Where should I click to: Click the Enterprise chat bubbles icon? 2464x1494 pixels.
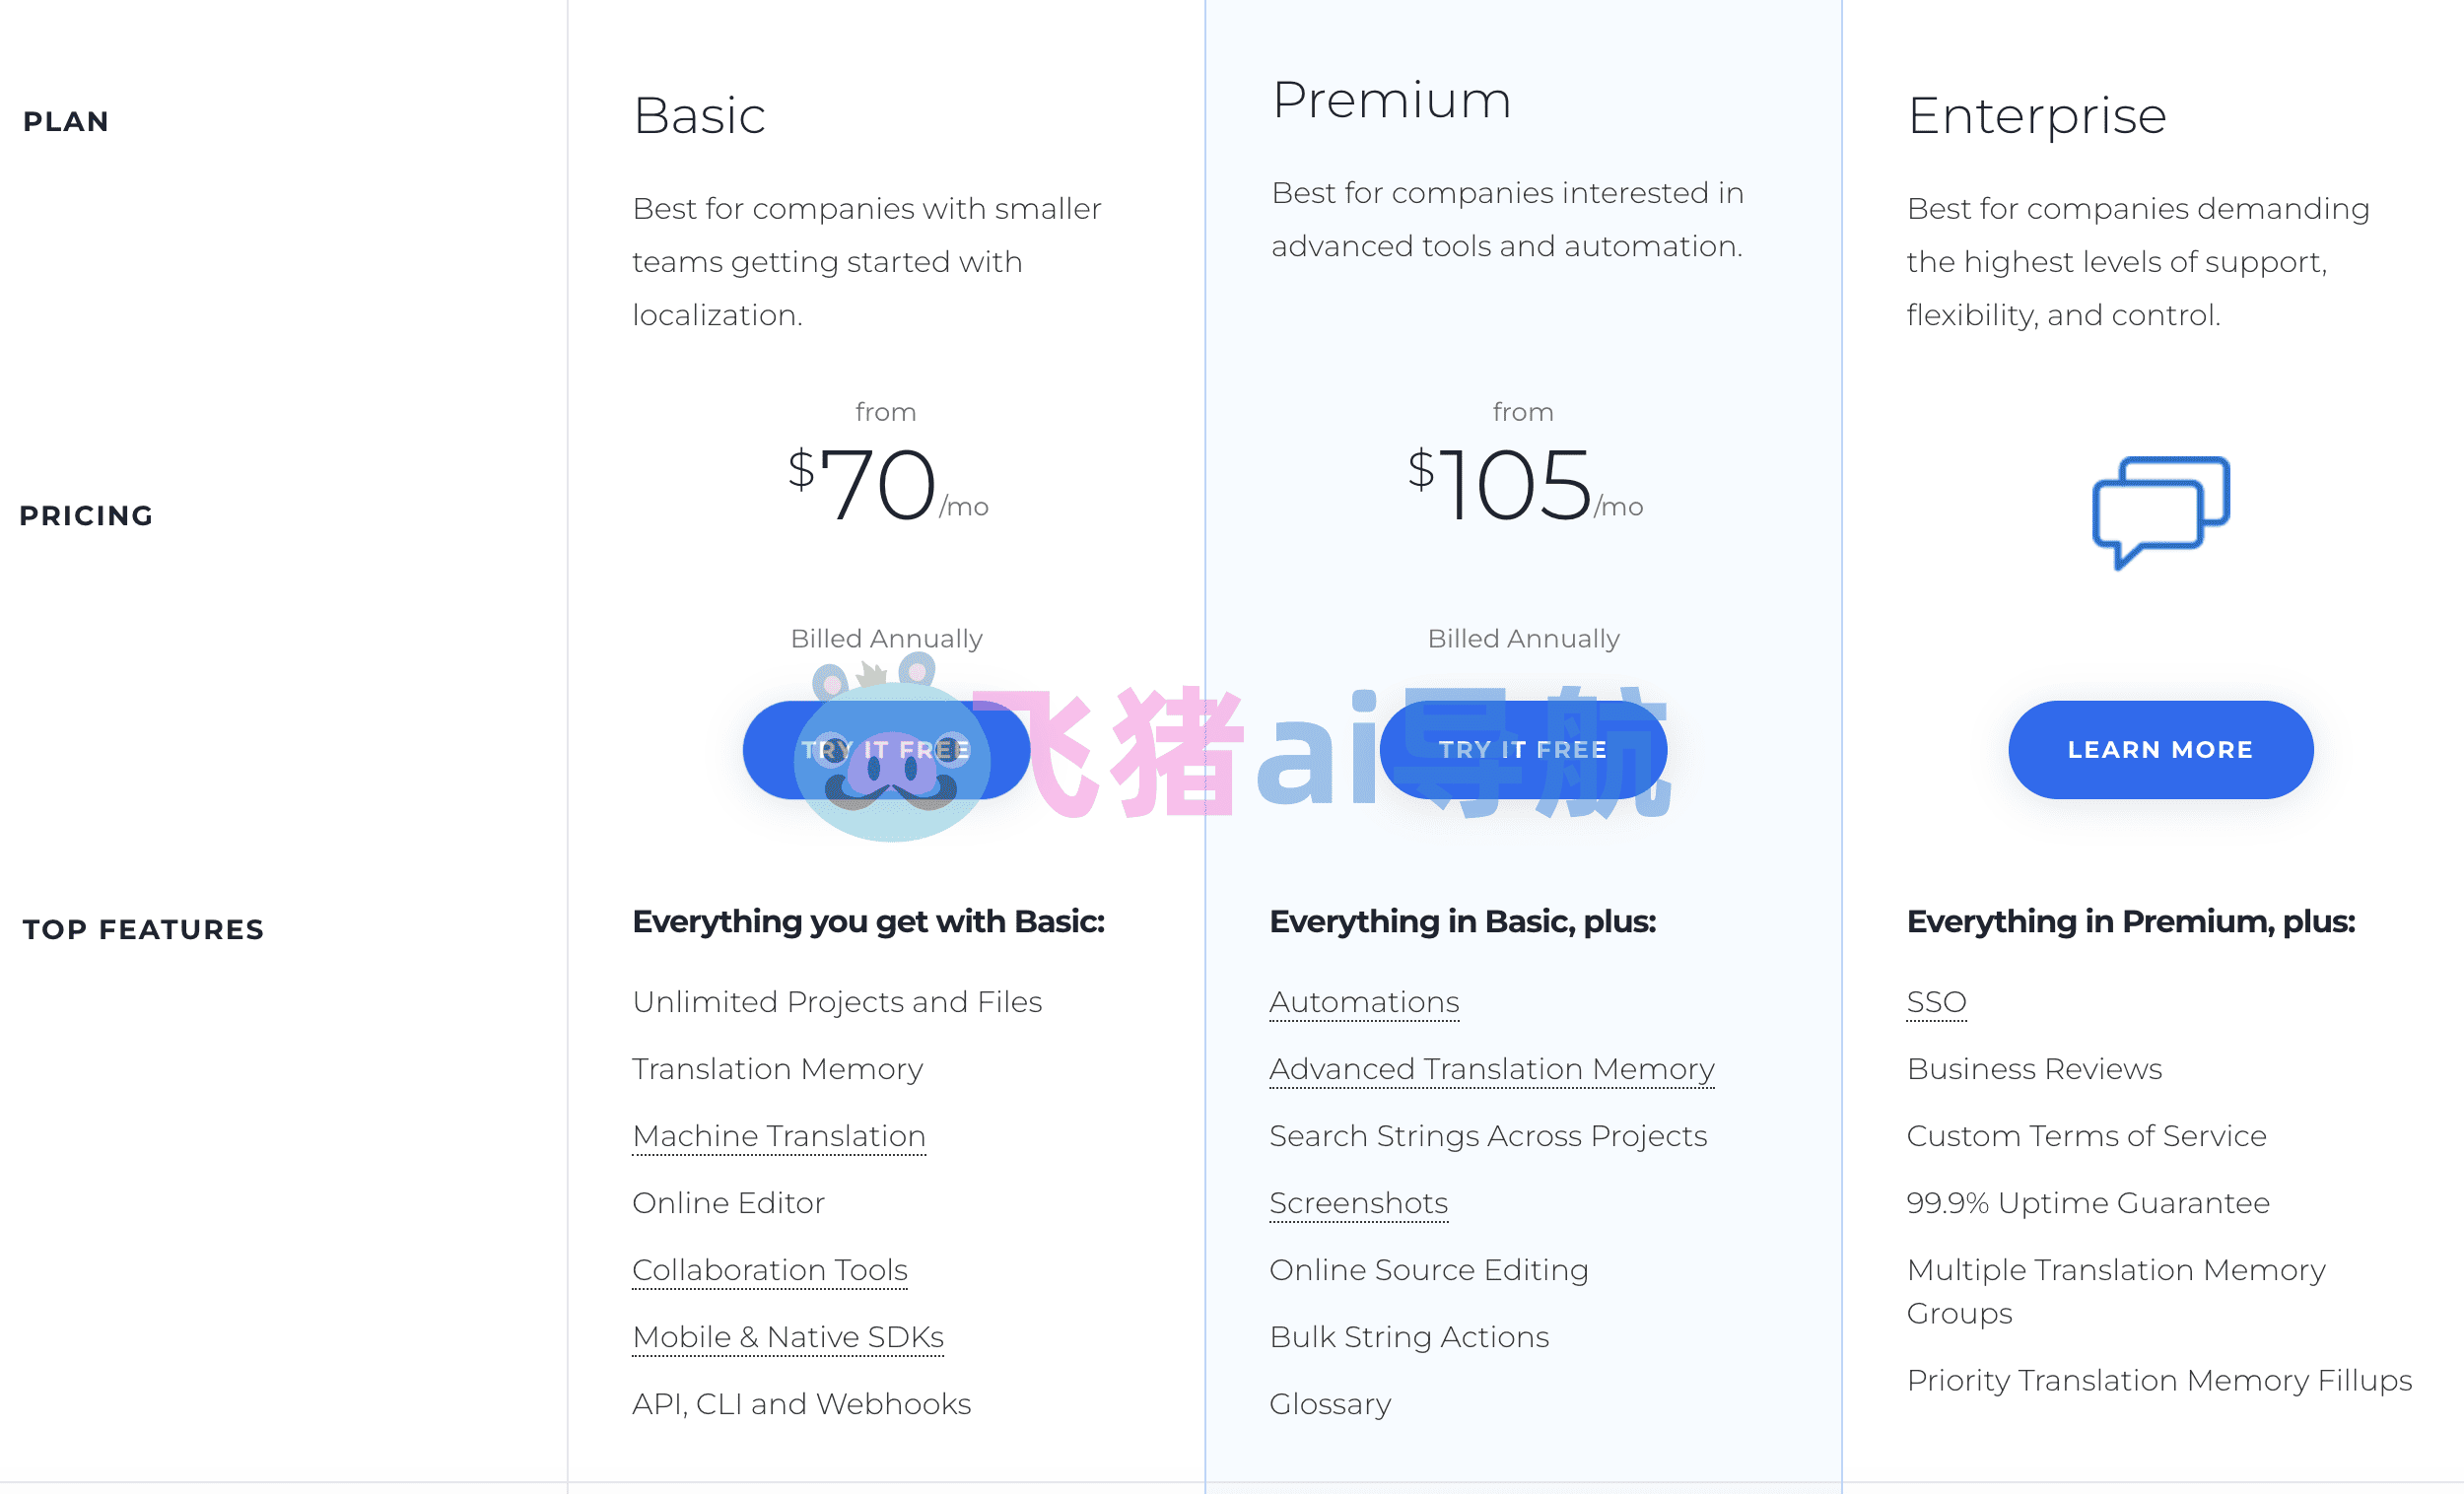click(2160, 511)
